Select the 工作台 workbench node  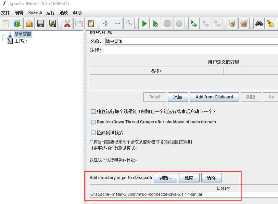coord(21,41)
